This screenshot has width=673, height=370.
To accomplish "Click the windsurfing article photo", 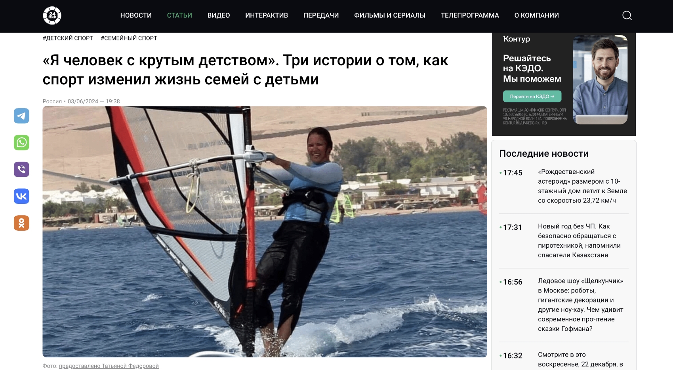I will (265, 232).
